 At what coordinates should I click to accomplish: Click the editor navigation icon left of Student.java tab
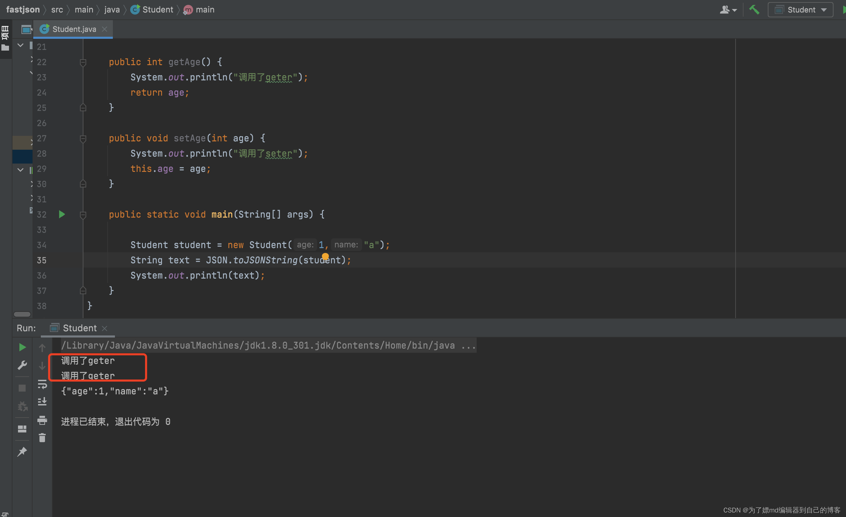pos(26,29)
